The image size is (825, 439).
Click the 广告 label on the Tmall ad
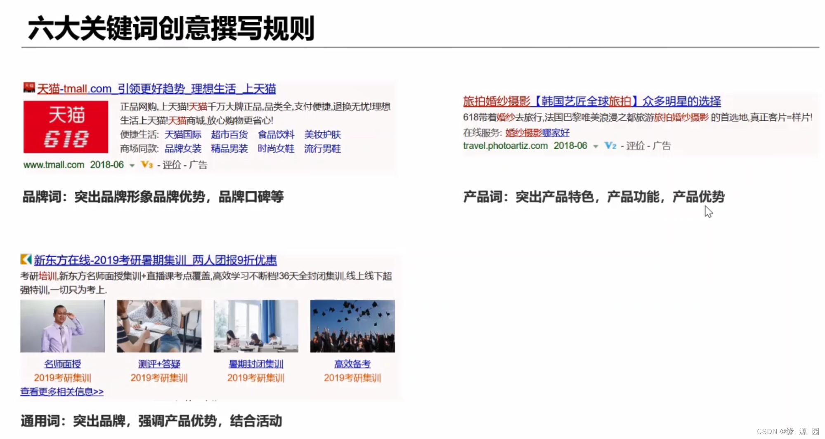(x=198, y=165)
